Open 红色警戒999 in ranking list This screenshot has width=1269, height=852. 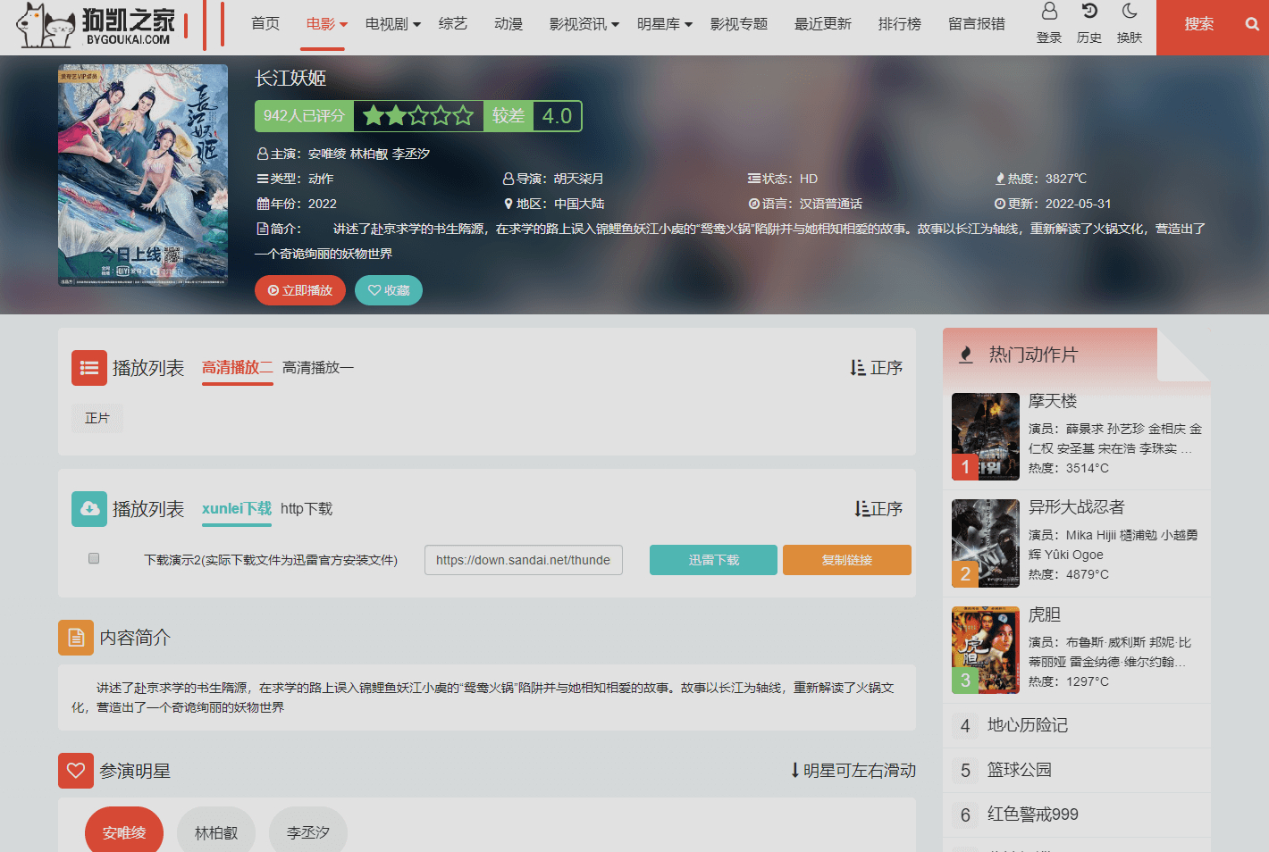(1033, 814)
